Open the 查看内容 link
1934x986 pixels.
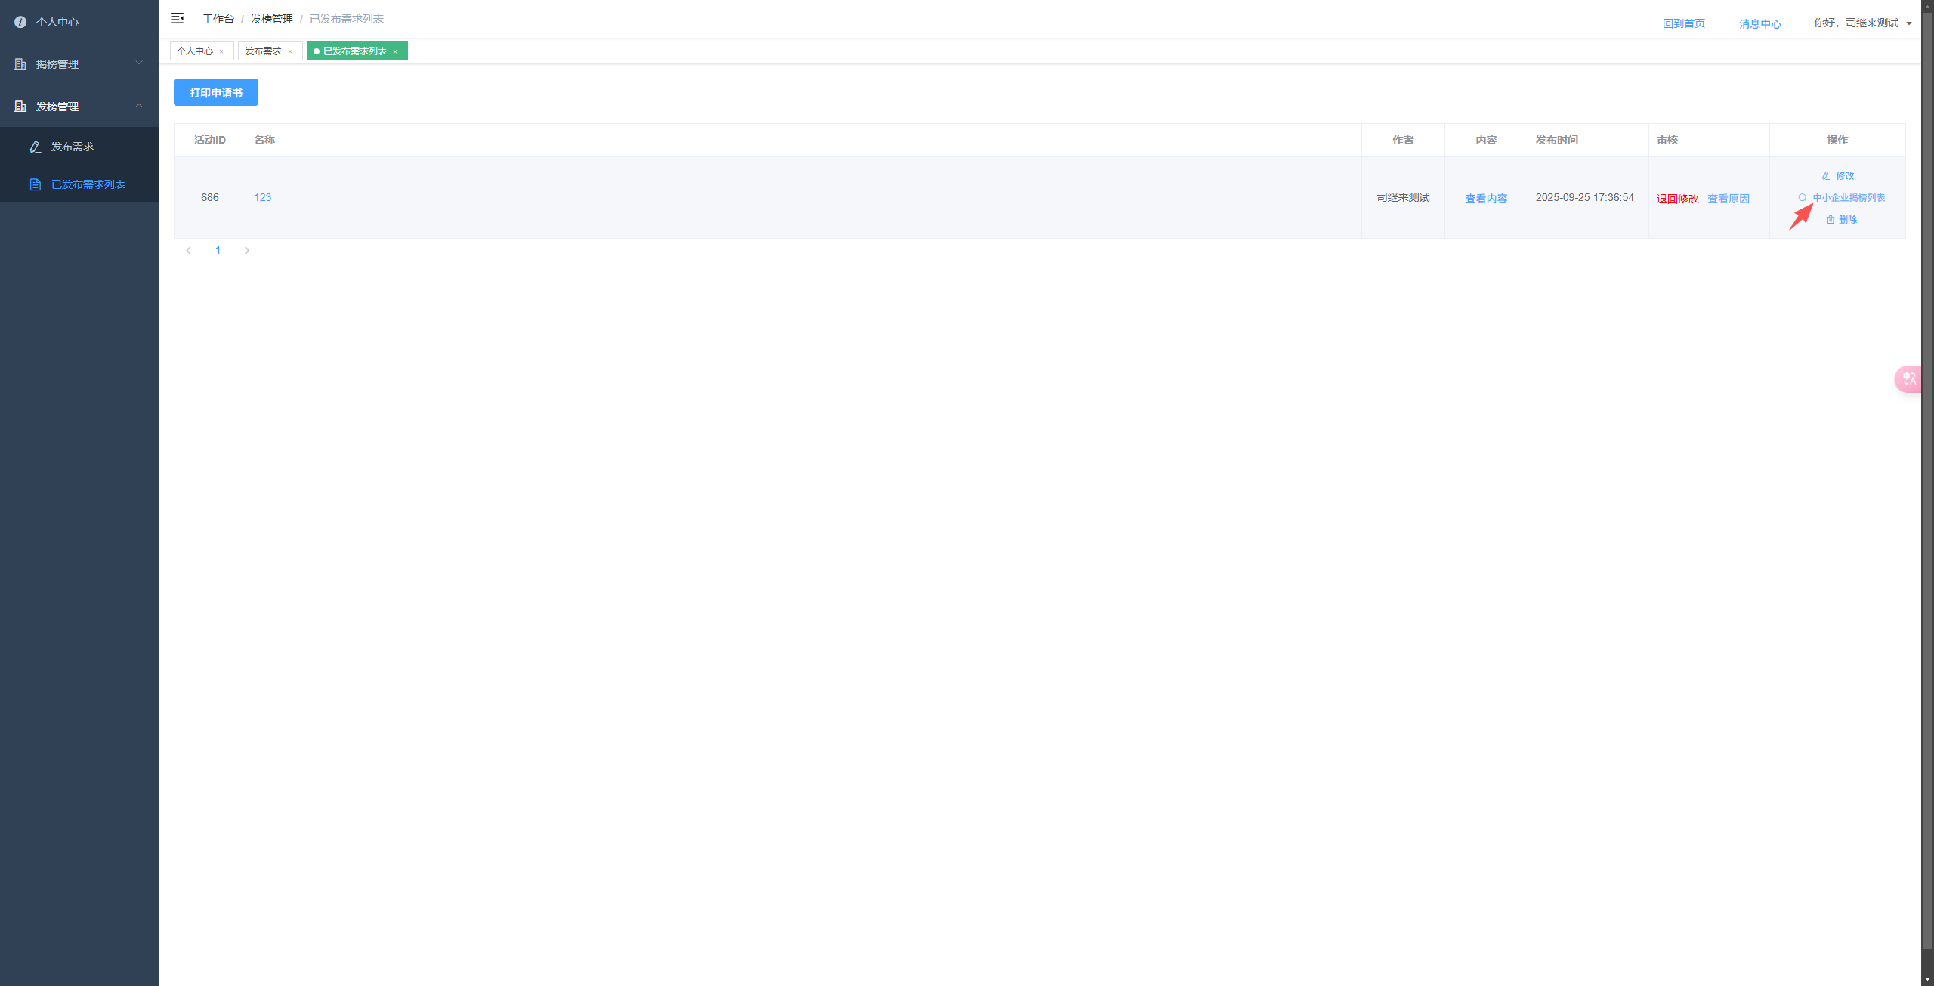click(x=1486, y=198)
